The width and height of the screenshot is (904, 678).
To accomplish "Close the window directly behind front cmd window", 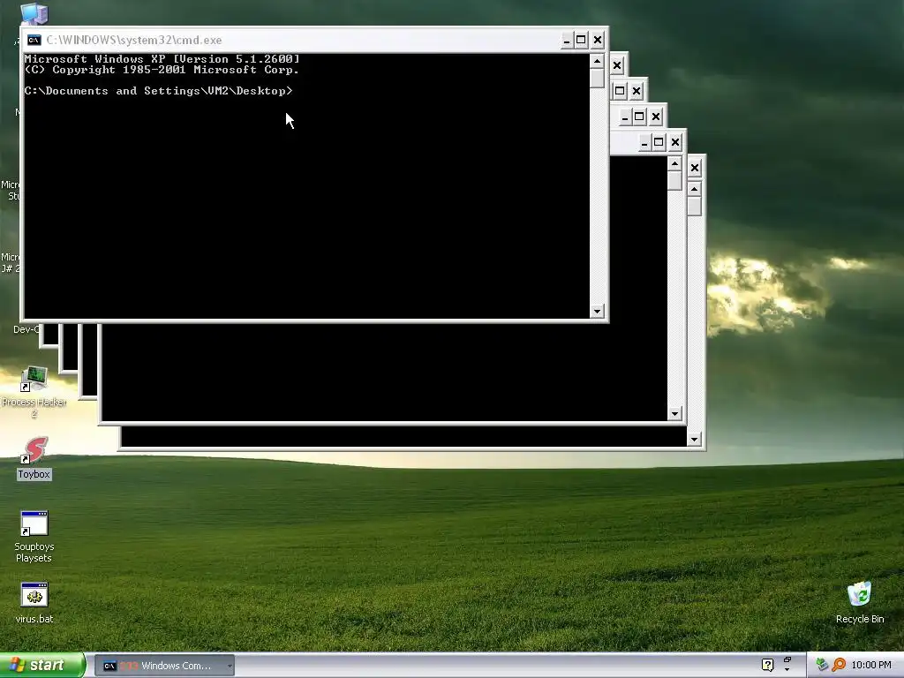I will (617, 65).
